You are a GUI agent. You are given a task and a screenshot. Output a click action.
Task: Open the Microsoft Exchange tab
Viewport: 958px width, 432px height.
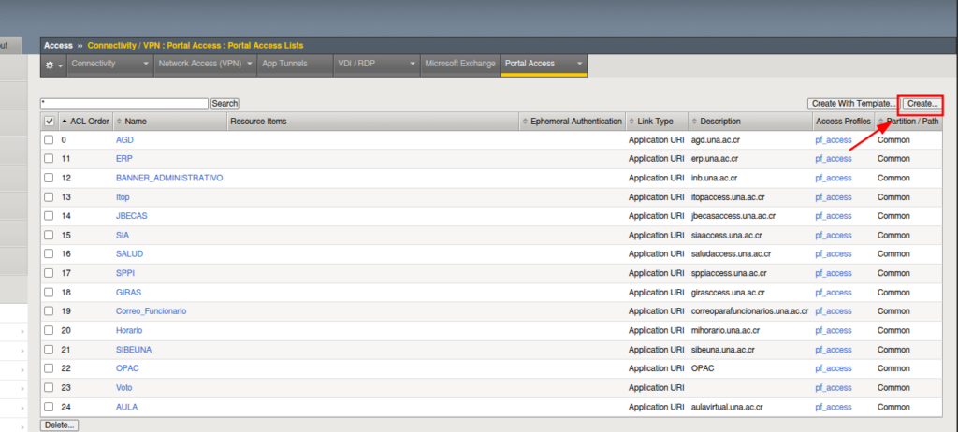click(459, 65)
